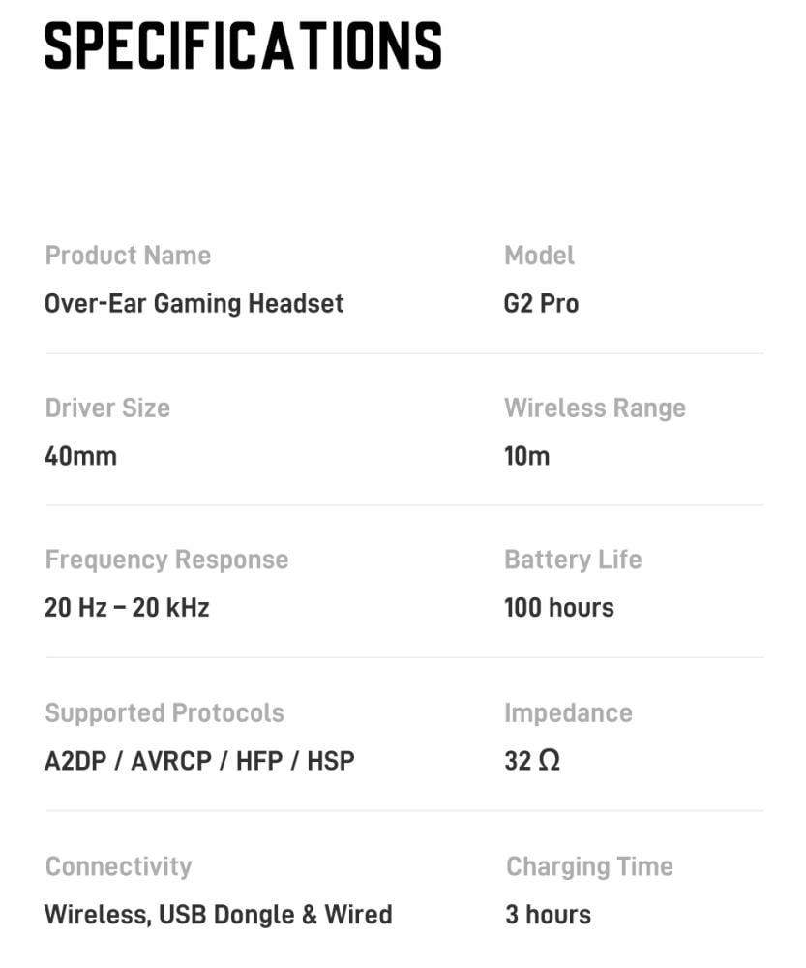Click the 32 Ω impedance value
Viewport: 806px width, 968px height.
point(532,761)
